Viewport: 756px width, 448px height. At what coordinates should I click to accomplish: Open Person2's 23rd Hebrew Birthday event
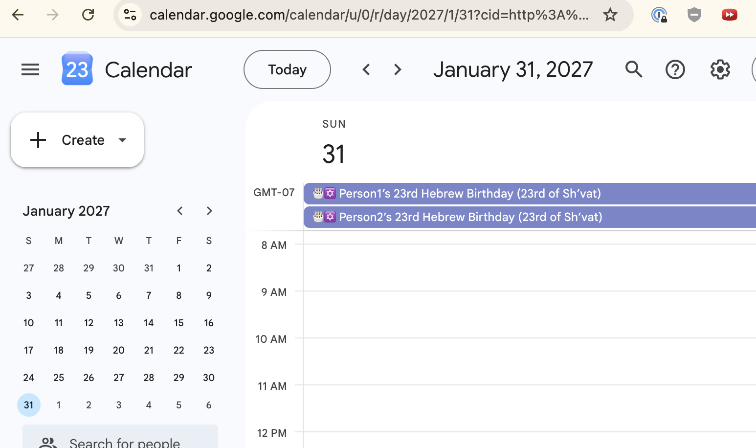point(530,217)
